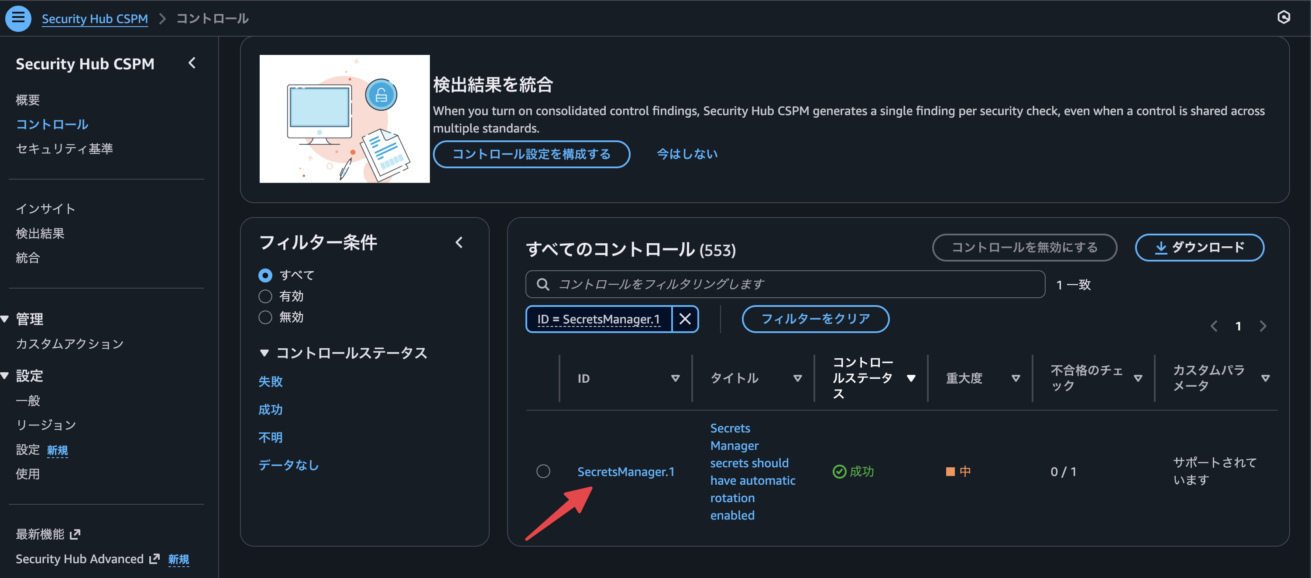This screenshot has width=1311, height=578.
Task: Collapse the フィルター条件 panel
Action: coord(459,242)
